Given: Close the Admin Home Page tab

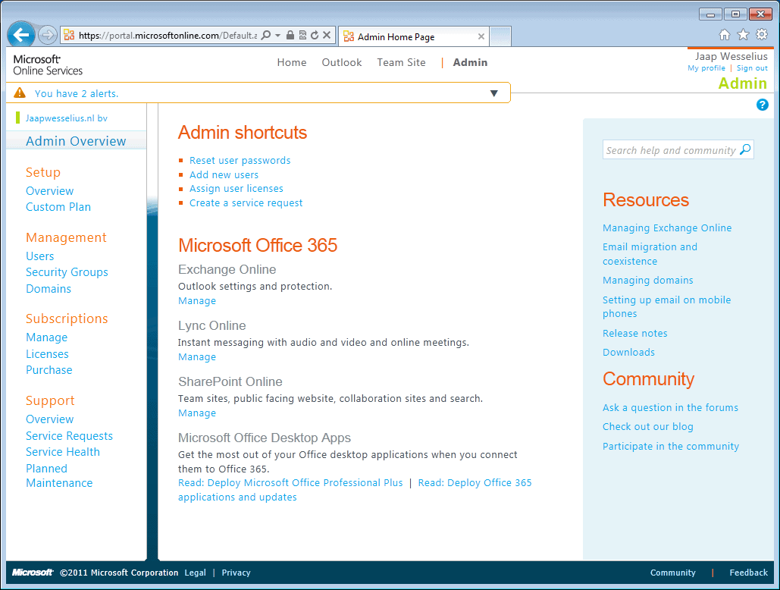Looking at the screenshot, I should click(x=481, y=36).
